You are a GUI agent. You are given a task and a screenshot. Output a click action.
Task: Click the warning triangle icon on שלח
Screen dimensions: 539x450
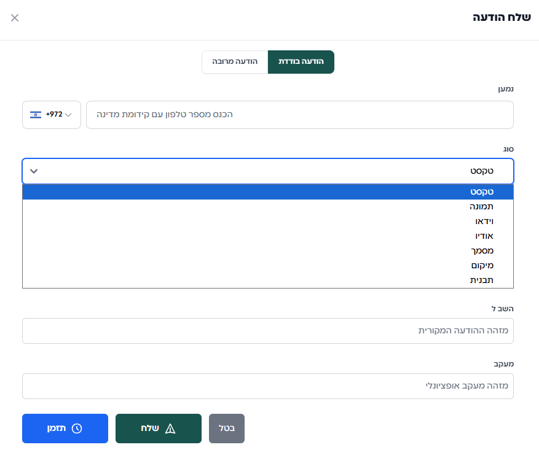(x=170, y=429)
